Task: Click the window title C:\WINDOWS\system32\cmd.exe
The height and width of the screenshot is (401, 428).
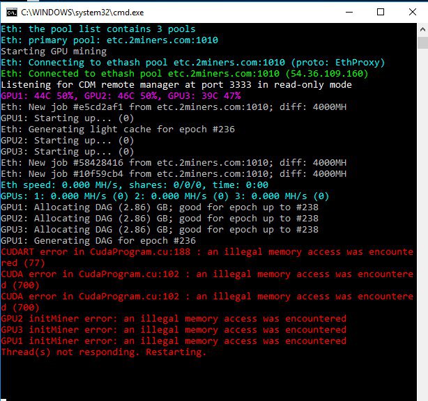Action: tap(82, 13)
